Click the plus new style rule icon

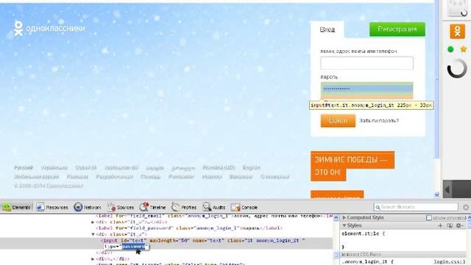440,225
